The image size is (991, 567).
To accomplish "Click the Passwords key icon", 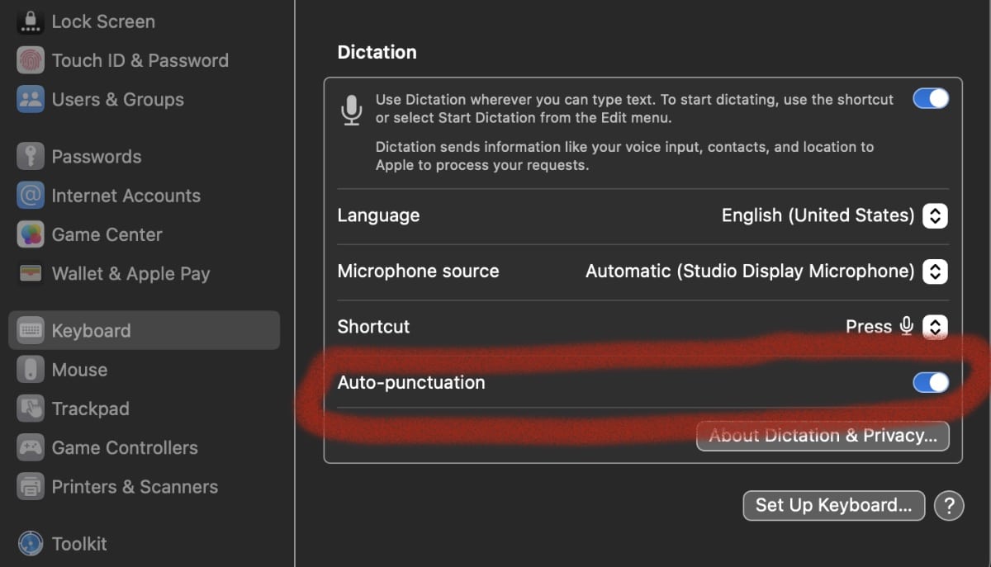I will point(31,157).
